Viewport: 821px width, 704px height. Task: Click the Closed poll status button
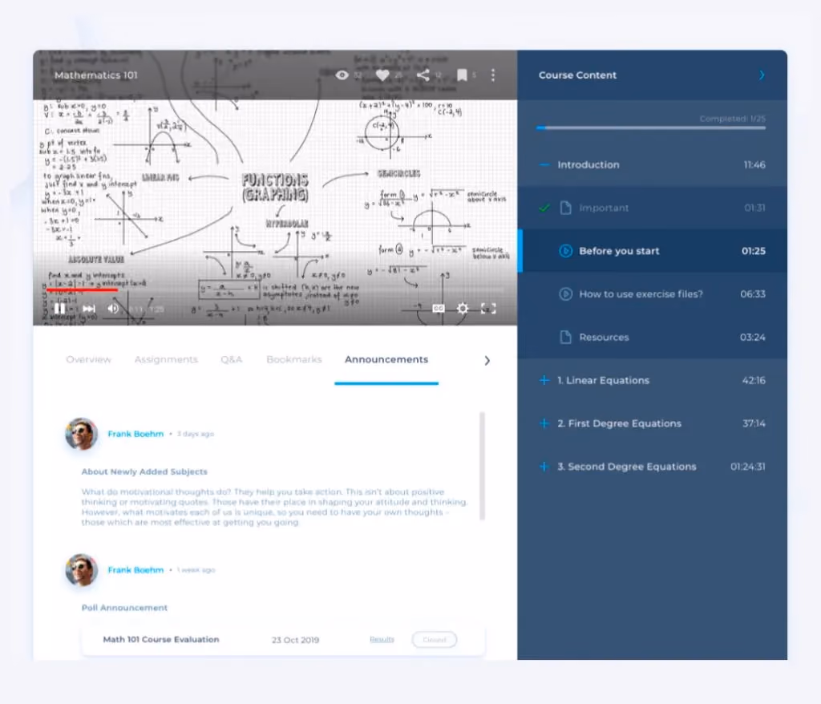click(434, 640)
